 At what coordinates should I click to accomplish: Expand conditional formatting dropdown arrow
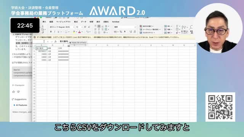coord(153,26)
